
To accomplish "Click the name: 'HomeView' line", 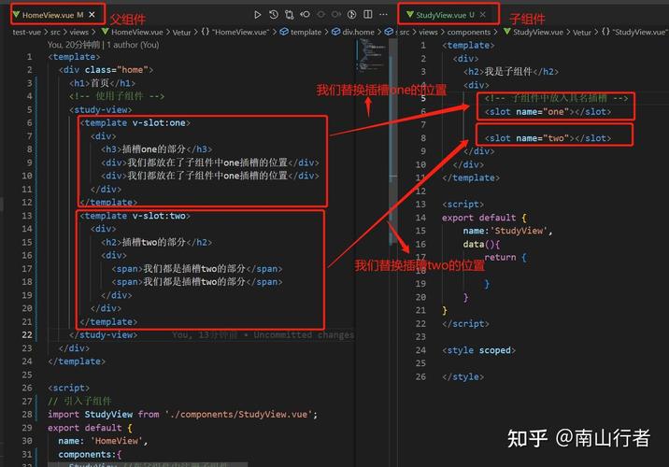I will (104, 441).
